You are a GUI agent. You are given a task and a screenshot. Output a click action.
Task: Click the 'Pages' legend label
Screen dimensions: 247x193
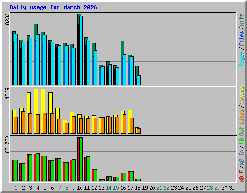tap(242, 59)
